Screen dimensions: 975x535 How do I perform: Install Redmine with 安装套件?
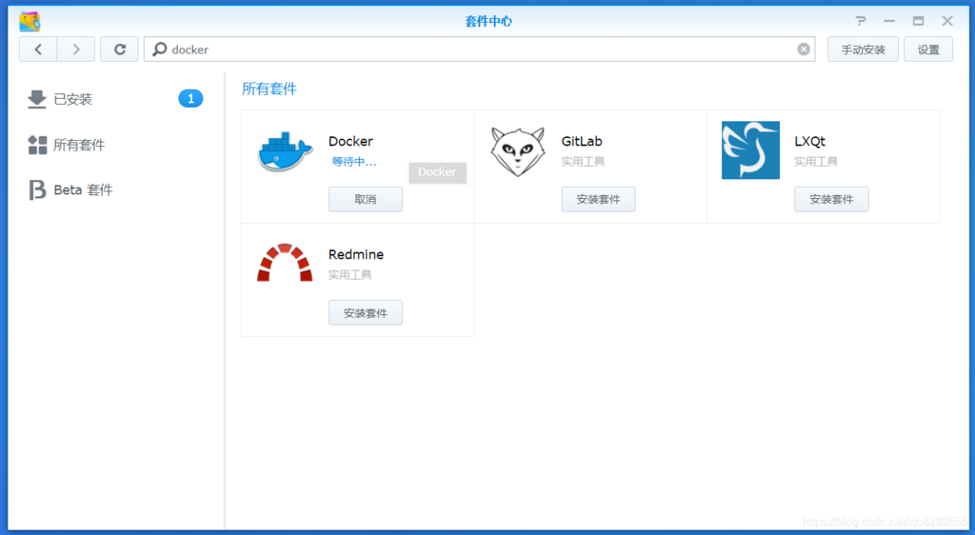point(365,312)
